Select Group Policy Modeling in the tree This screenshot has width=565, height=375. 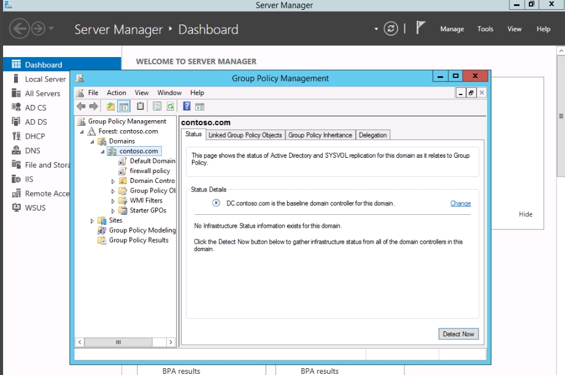point(142,230)
